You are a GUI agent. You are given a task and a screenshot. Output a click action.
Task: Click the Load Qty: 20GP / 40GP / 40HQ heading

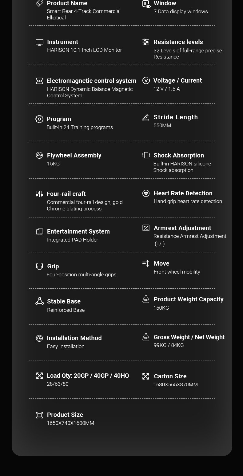pos(88,376)
